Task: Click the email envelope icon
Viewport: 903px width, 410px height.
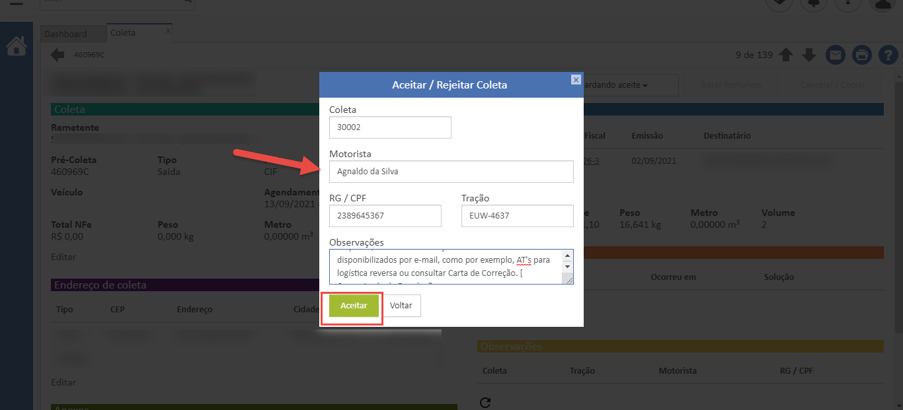Action: pyautogui.click(x=836, y=55)
